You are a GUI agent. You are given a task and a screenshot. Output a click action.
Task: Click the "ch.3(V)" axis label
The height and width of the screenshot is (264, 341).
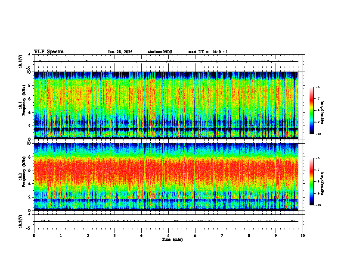(21, 222)
